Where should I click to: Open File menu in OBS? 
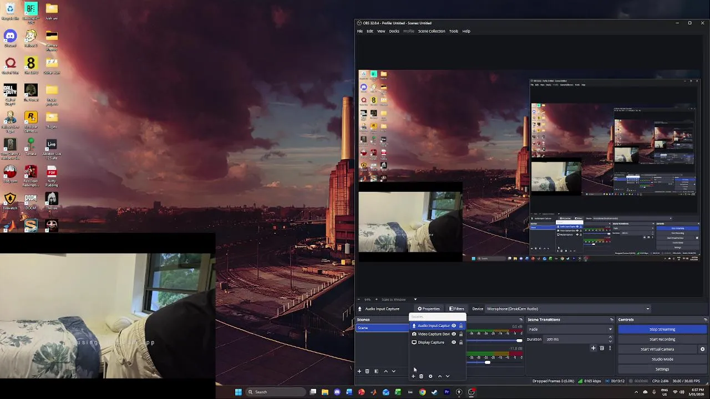pyautogui.click(x=360, y=31)
